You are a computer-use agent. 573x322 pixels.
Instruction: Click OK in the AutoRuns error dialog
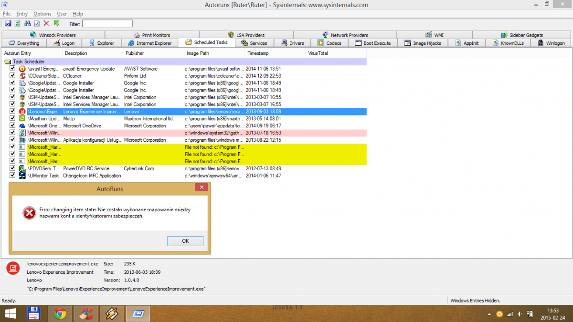[x=185, y=241]
